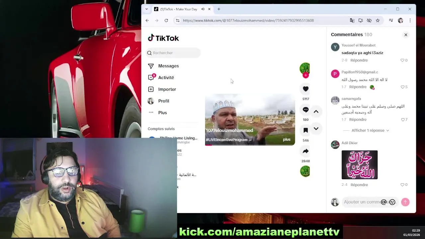This screenshot has width=425, height=239.
Task: Insert mention with @ icon
Action: click(x=384, y=202)
